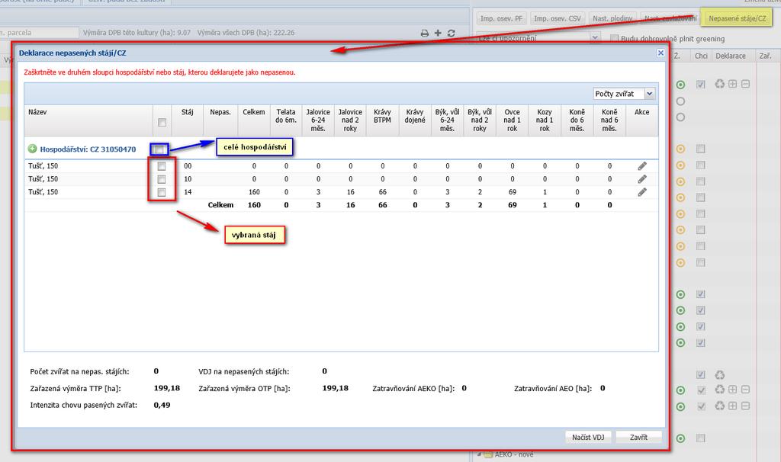
Task: Edit stáj 10 row with pencil icon
Action: (x=642, y=179)
